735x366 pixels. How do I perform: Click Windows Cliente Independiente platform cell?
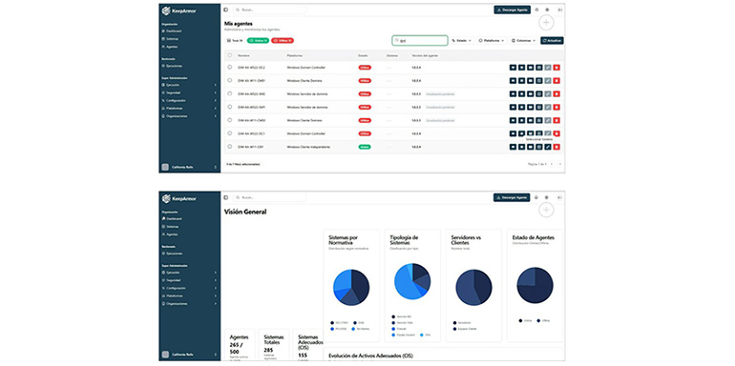point(308,147)
